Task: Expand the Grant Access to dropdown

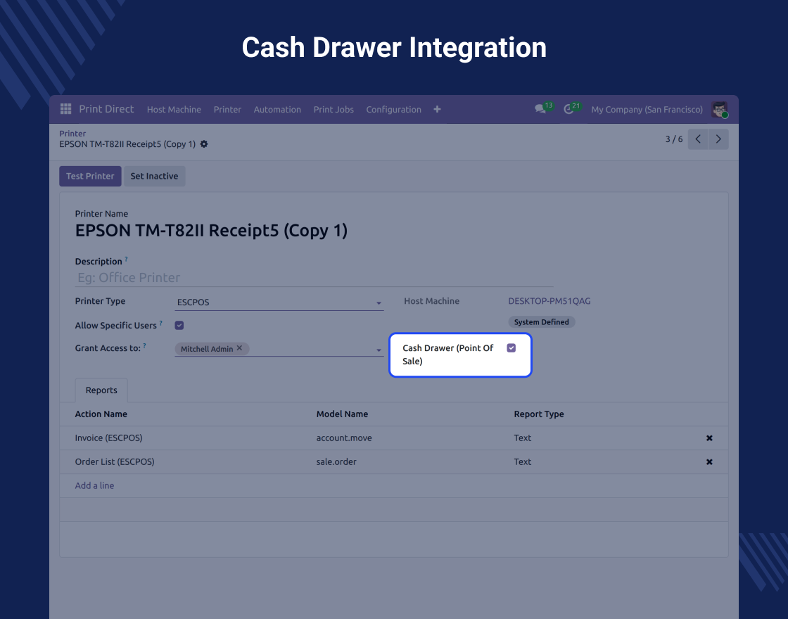Action: point(379,350)
